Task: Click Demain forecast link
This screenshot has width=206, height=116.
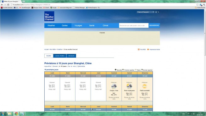Action: point(55,66)
